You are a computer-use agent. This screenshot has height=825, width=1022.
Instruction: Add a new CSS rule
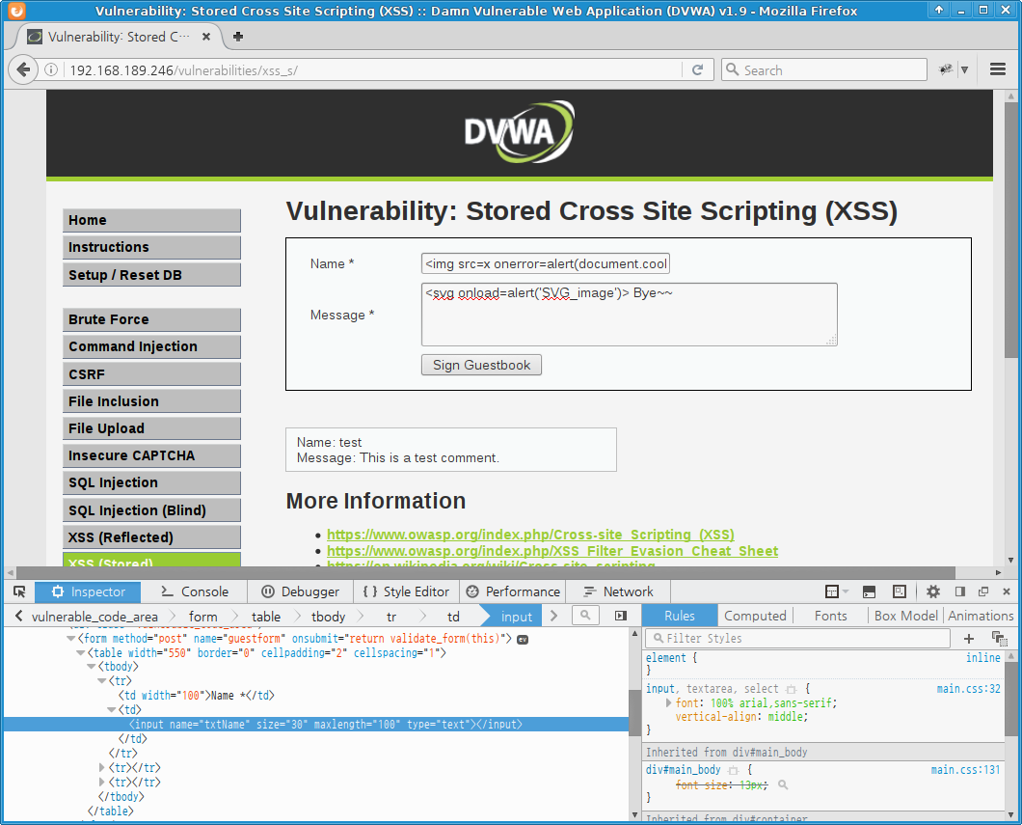point(969,639)
